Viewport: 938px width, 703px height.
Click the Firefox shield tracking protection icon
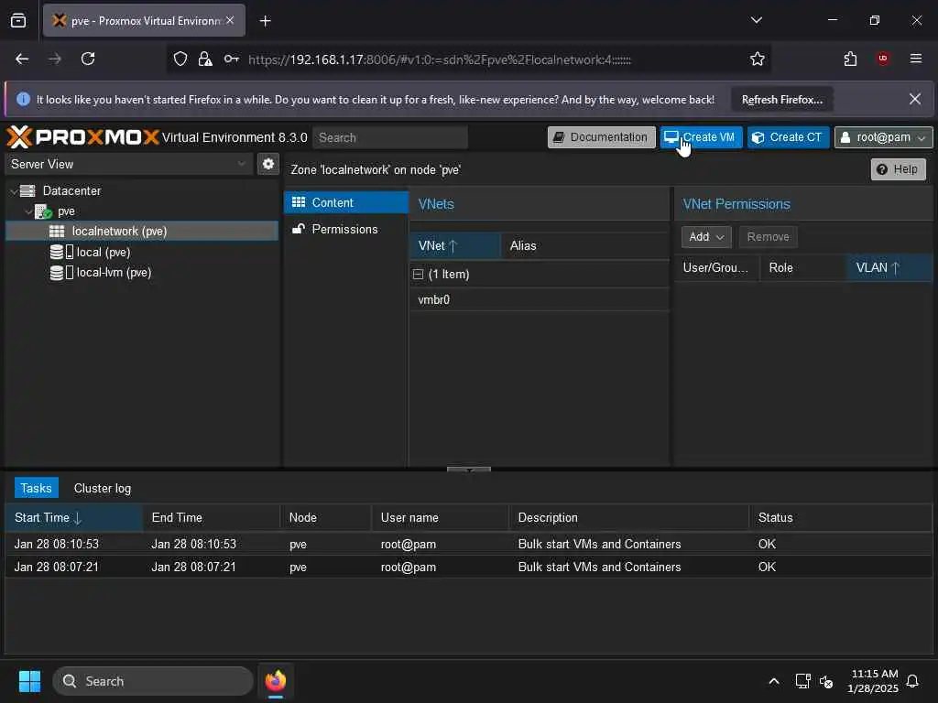pyautogui.click(x=180, y=59)
